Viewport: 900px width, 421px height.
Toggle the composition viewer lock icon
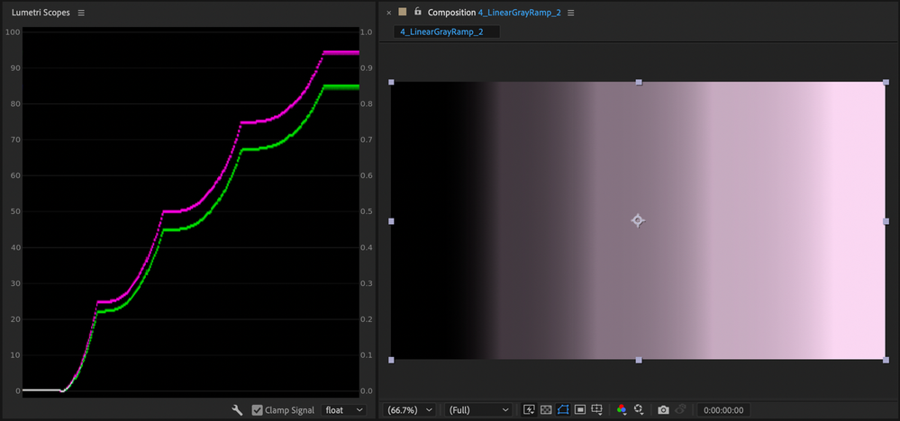click(x=417, y=12)
